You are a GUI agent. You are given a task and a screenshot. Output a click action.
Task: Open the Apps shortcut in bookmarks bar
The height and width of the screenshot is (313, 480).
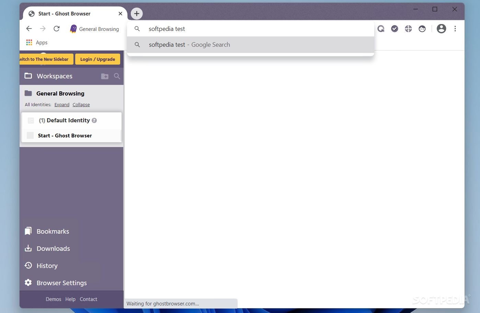[x=37, y=43]
